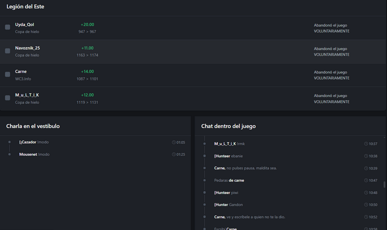The image size is (387, 230).
Task: Tick the checkbox beside M_u_L_T_i_K
Action: point(8,98)
